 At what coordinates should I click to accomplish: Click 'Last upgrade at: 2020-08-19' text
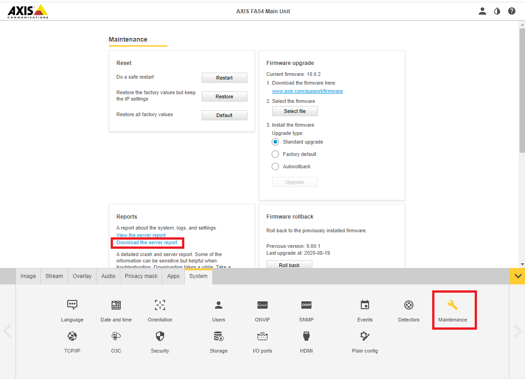(298, 253)
